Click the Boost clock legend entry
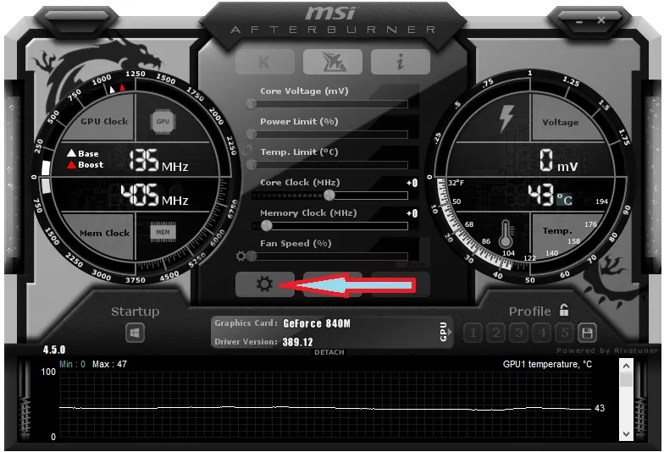The image size is (664, 452). tap(85, 164)
